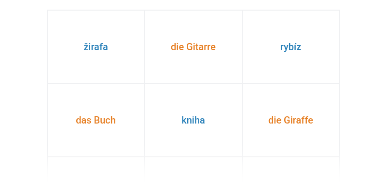The image size is (386, 193).
Task: Tap the blue word rybíz
Action: [x=290, y=47]
